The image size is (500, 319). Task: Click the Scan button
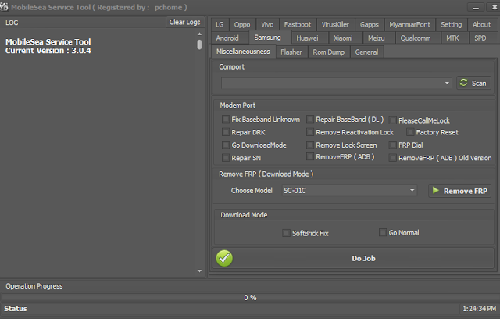tap(473, 83)
